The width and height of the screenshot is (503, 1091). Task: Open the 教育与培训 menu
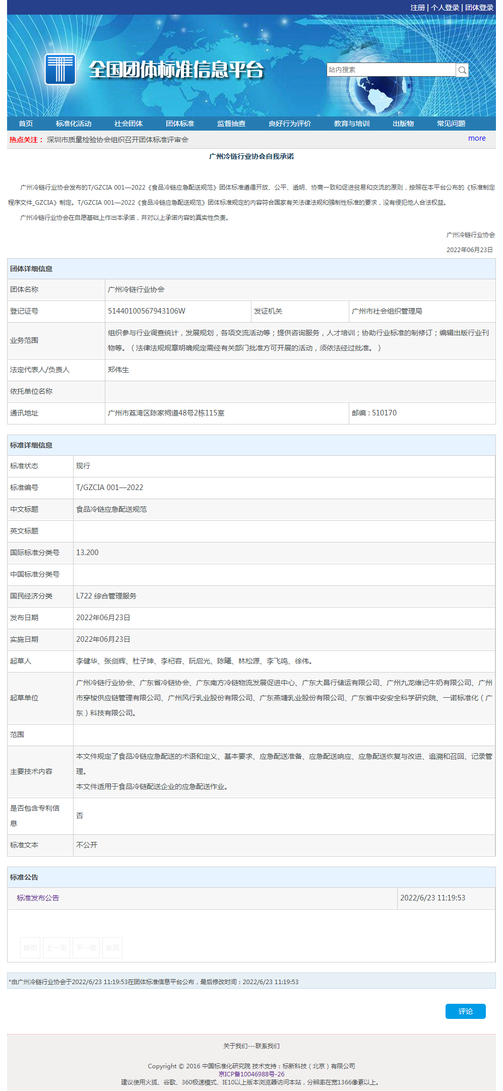(352, 124)
